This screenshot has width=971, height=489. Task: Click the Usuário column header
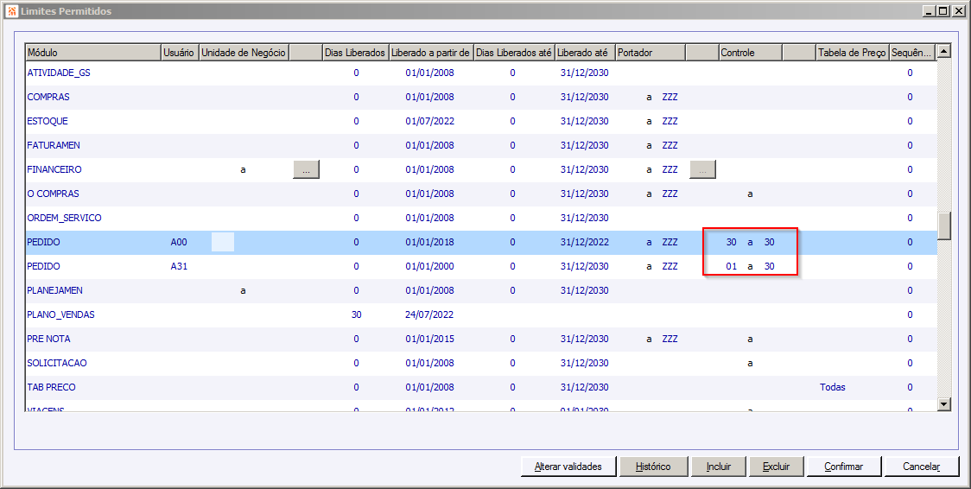point(179,53)
